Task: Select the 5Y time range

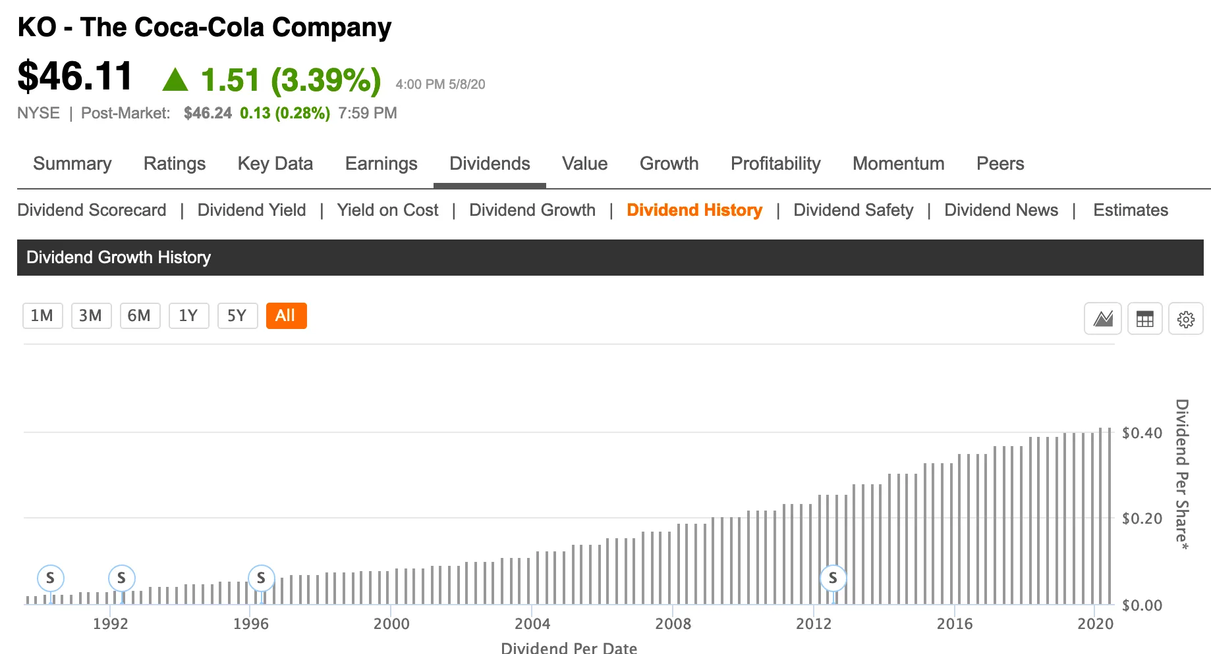Action: [237, 316]
